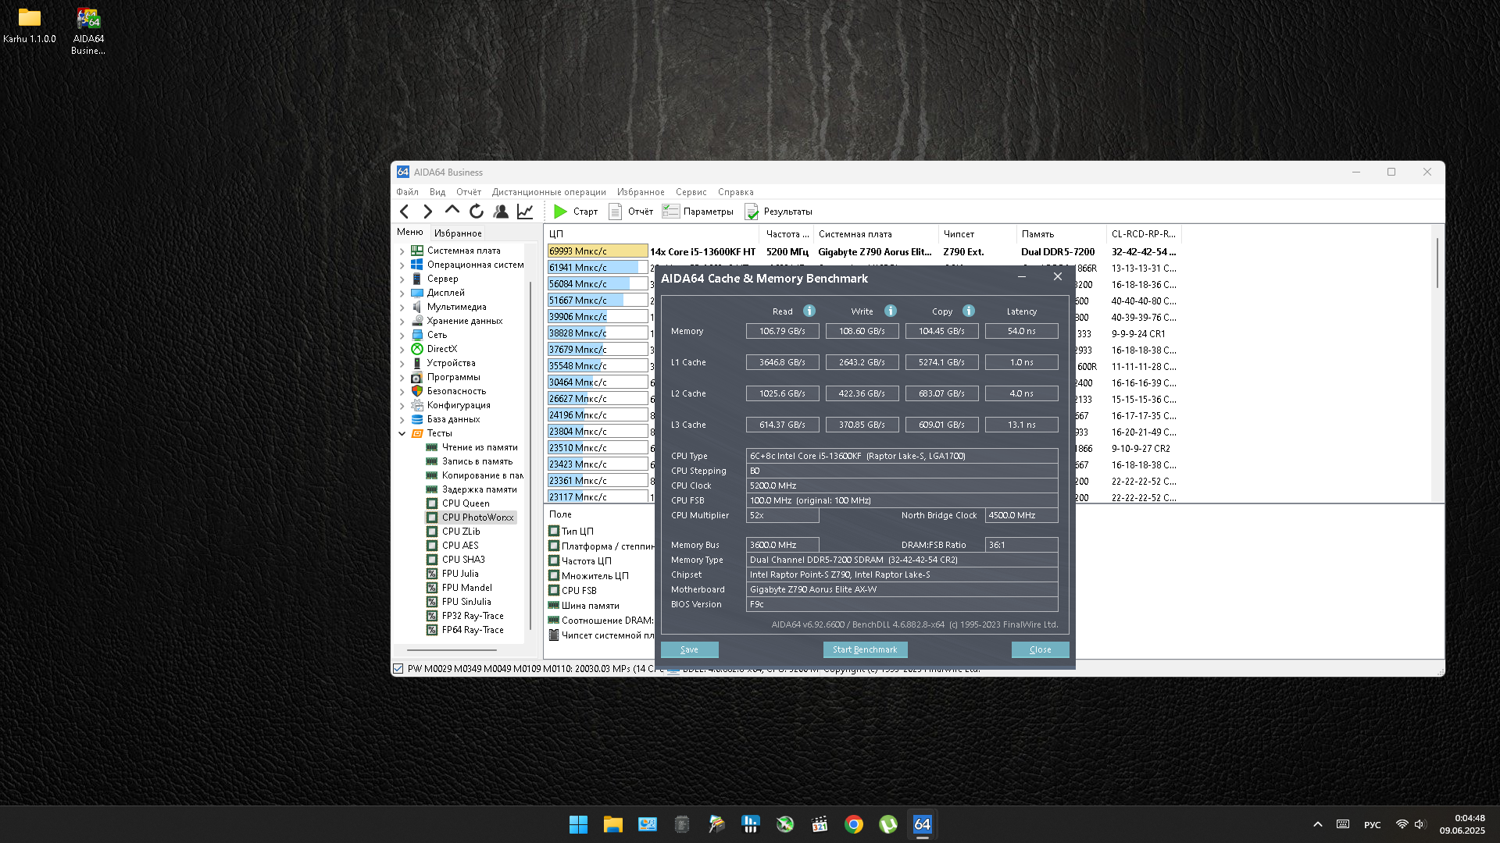Screen dimensions: 1500x843
Task: Click the info icon next to Read
Action: 809,311
